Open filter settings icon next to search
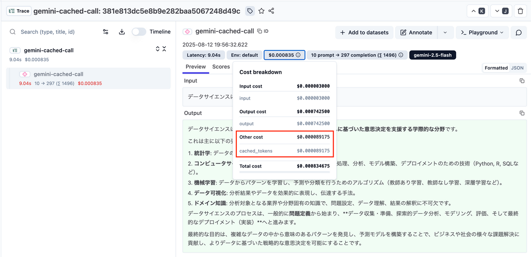 [106, 32]
